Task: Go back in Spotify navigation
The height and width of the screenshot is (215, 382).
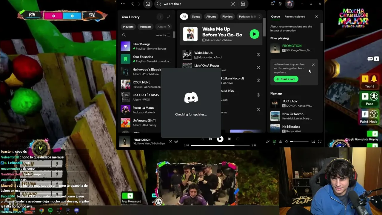Action: point(133,4)
